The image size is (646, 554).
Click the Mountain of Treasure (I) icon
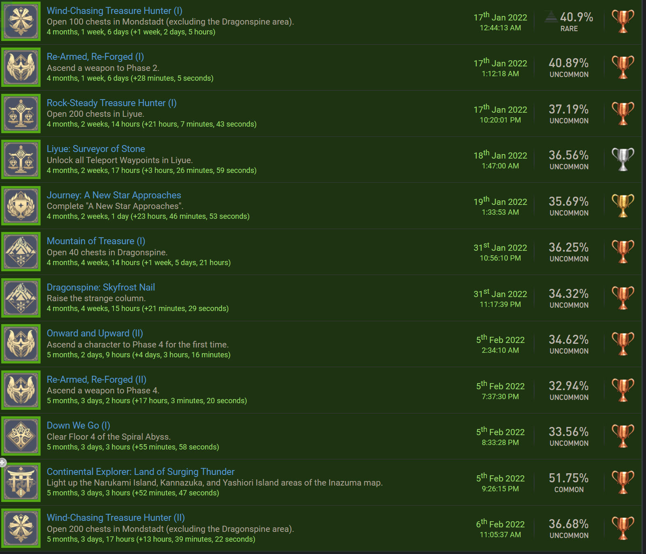(x=21, y=252)
